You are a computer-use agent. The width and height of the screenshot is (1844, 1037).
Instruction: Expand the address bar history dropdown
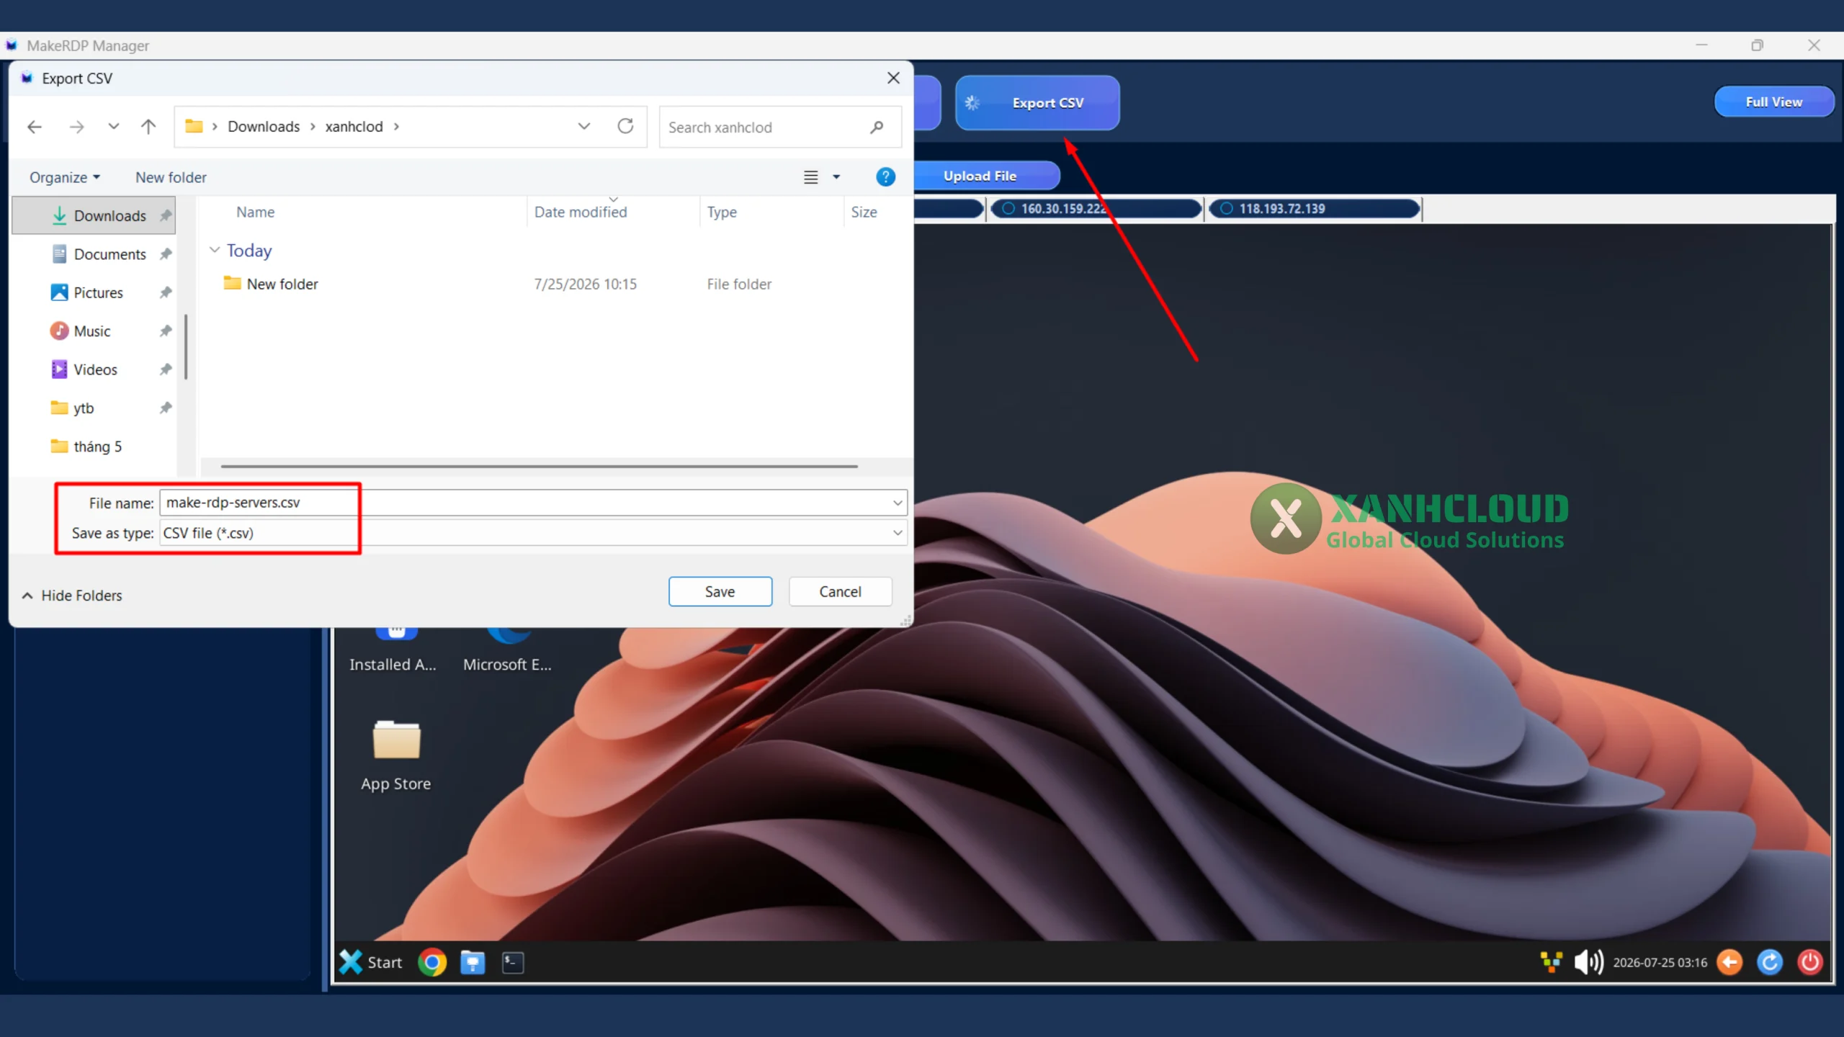(583, 126)
